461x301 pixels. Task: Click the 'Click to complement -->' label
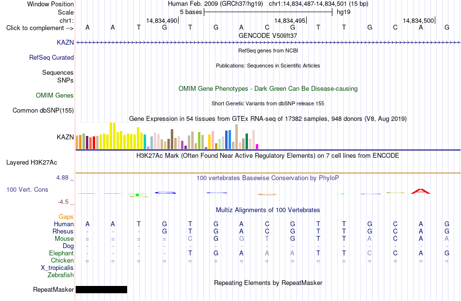click(x=40, y=28)
